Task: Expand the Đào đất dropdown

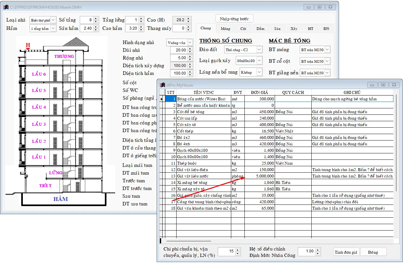Action: (260, 50)
